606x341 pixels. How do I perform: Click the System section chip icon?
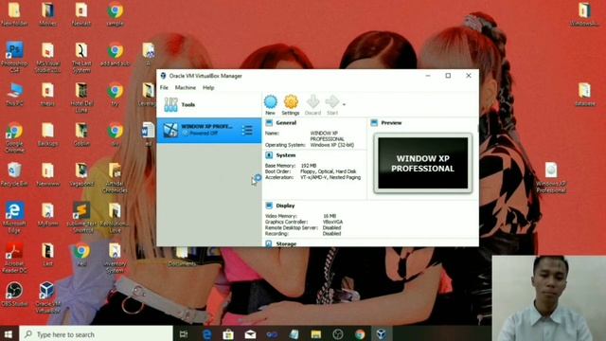click(x=269, y=155)
